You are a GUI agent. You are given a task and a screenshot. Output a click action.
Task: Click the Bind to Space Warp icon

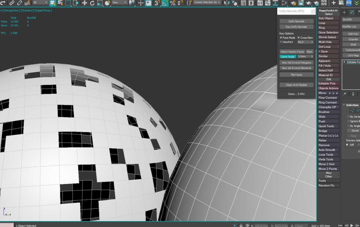point(27,3)
